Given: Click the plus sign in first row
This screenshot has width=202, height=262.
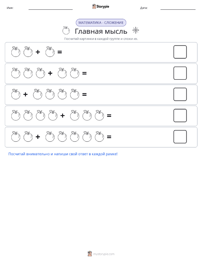Looking at the screenshot, I should coord(38,52).
